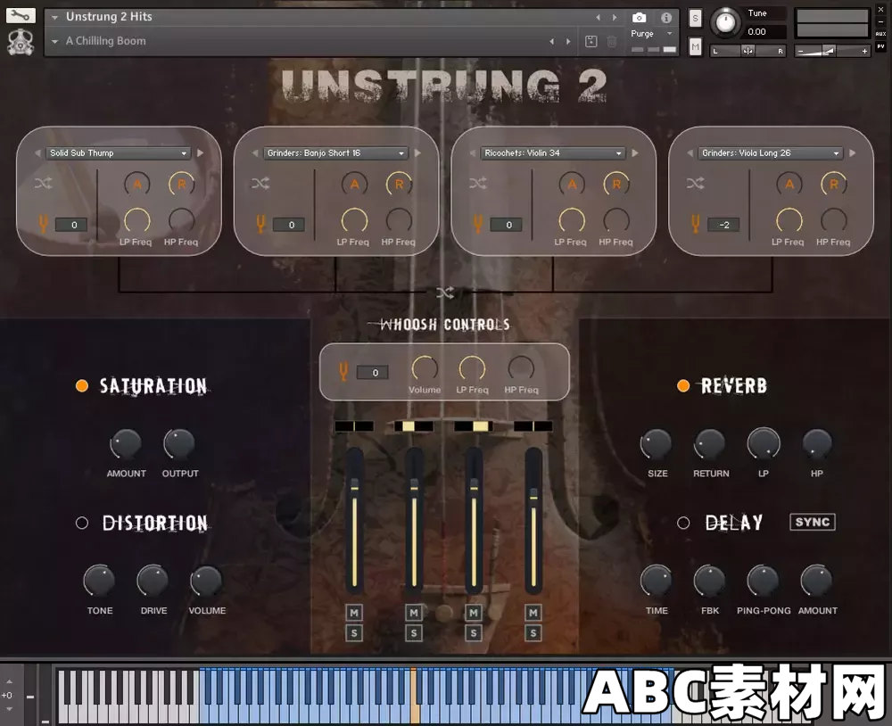Viewport: 892px width, 726px height.
Task: Disable the Reverb effect LED
Action: [x=683, y=385]
